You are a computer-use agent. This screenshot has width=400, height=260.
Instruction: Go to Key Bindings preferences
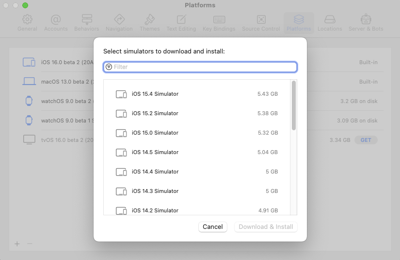click(219, 22)
